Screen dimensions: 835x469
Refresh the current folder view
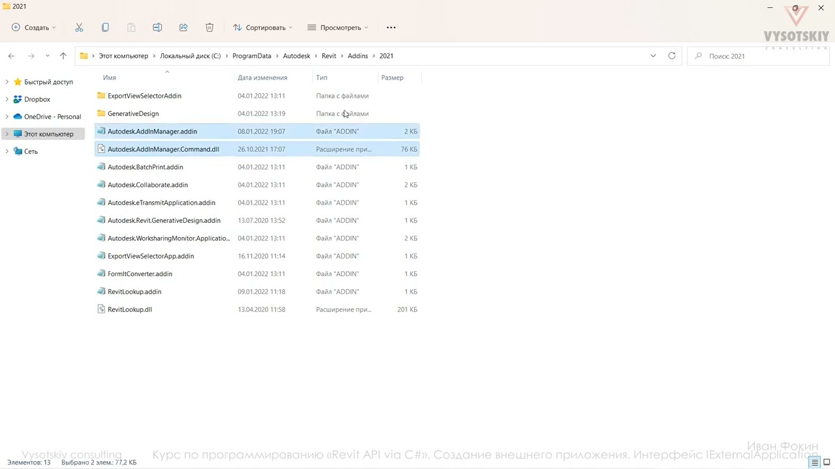(x=672, y=56)
